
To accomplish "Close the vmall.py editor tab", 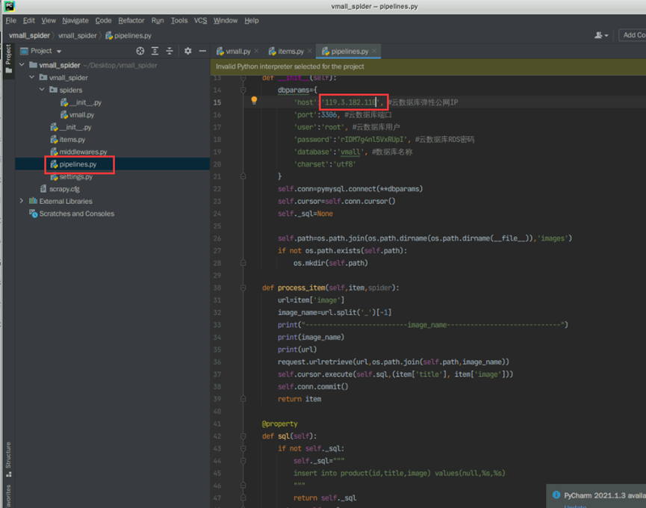I will (257, 51).
